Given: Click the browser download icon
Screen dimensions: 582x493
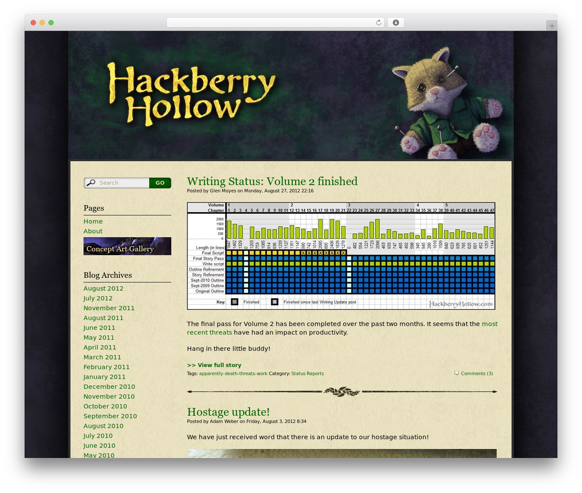Looking at the screenshot, I should (396, 23).
